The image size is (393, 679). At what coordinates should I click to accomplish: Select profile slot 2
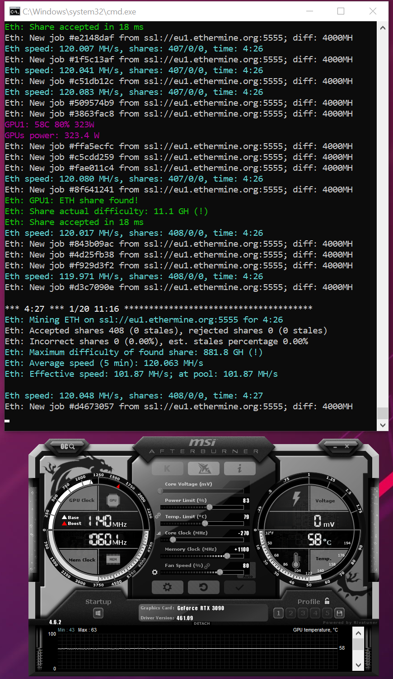(x=291, y=613)
